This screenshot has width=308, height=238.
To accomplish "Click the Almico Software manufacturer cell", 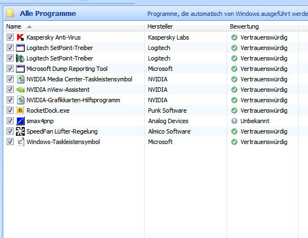I will 169,131.
